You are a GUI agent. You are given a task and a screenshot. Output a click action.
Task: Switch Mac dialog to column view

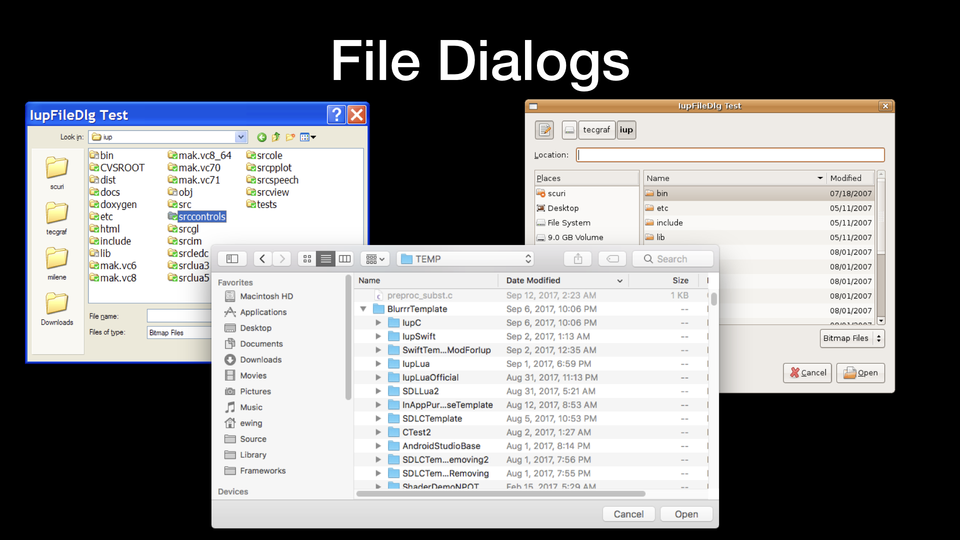(x=344, y=258)
